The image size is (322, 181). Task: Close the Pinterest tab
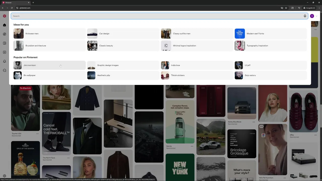point(29,3)
